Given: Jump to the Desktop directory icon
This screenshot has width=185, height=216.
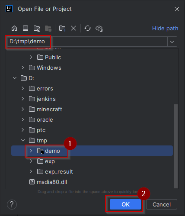Looking at the screenshot, I should tap(26, 28).
